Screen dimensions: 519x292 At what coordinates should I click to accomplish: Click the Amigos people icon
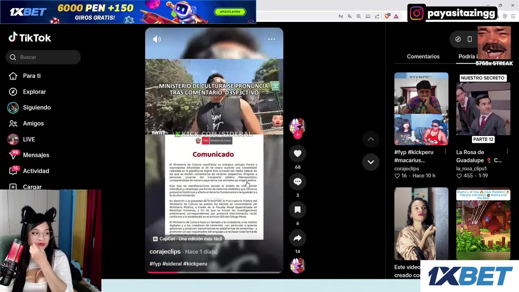[13, 123]
